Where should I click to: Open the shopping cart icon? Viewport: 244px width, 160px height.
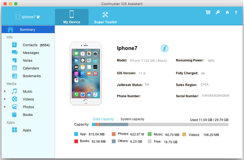click(208, 13)
